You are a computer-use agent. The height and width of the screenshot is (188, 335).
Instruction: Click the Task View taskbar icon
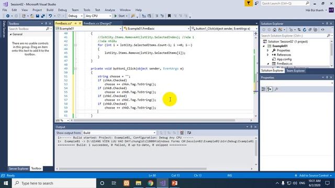tap(114, 183)
